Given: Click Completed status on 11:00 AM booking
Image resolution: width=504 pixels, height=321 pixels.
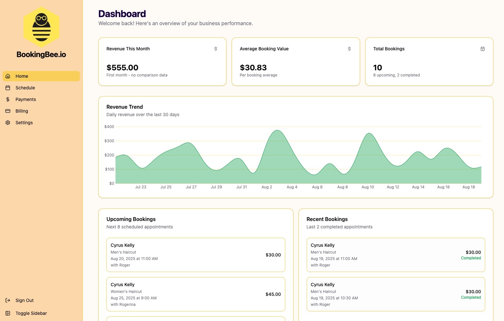Looking at the screenshot, I should click(x=471, y=258).
